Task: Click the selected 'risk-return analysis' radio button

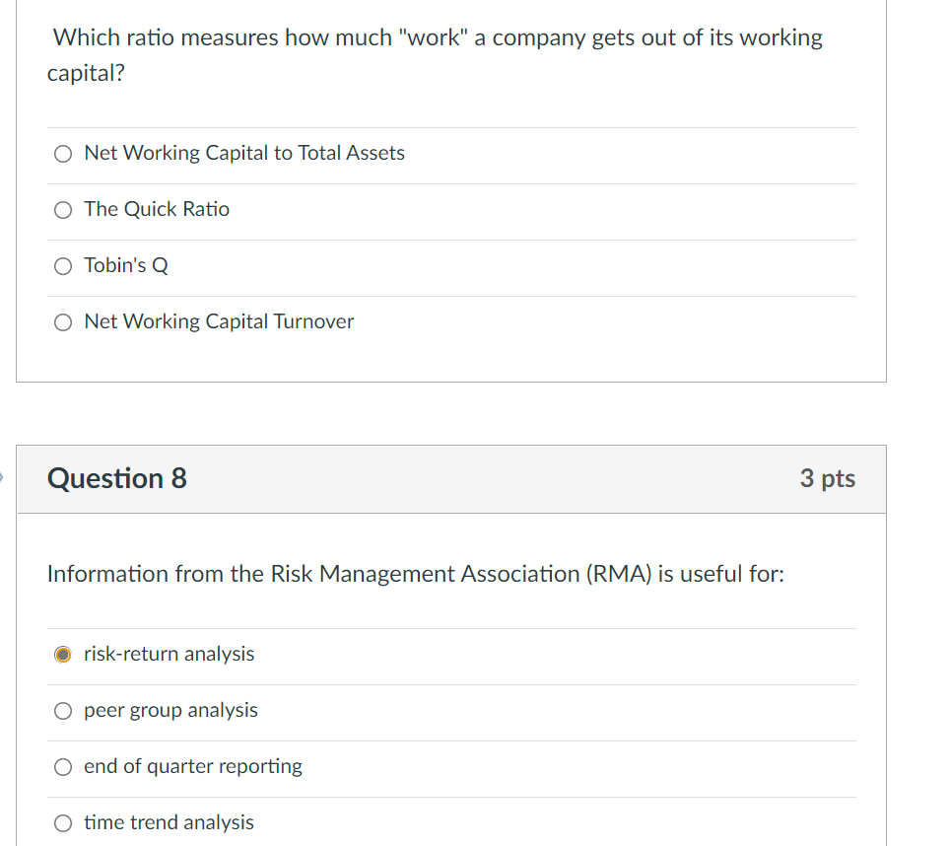Action: (63, 655)
